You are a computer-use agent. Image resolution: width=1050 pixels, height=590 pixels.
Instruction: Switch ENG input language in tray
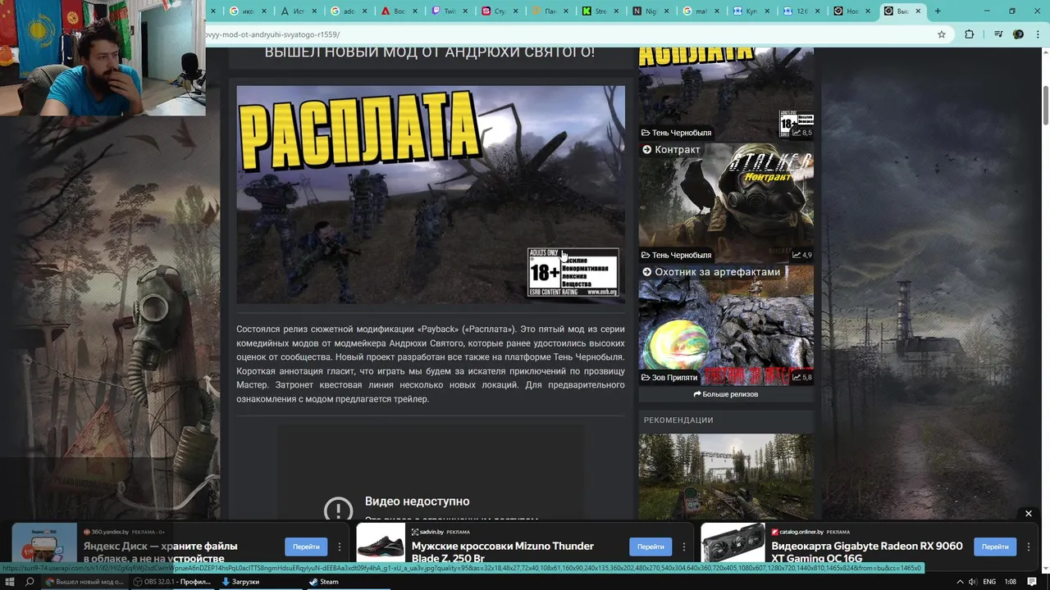[989, 582]
